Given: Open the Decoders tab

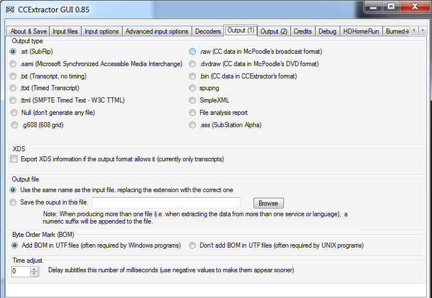Looking at the screenshot, I should coord(208,31).
